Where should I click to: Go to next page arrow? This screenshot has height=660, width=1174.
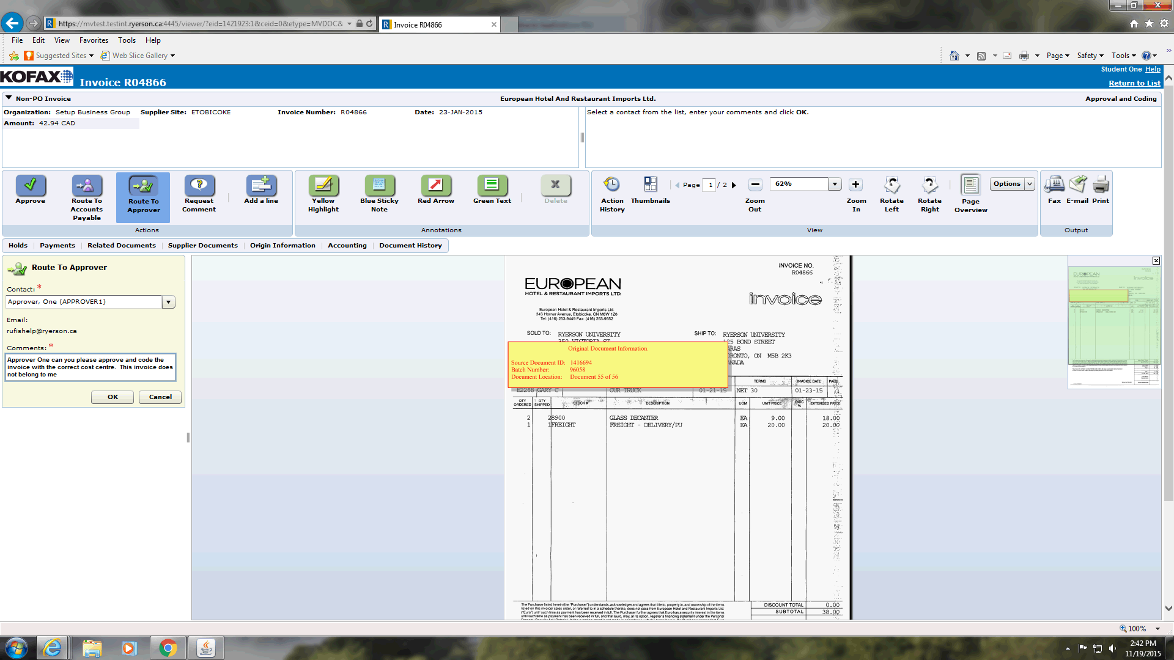point(734,185)
